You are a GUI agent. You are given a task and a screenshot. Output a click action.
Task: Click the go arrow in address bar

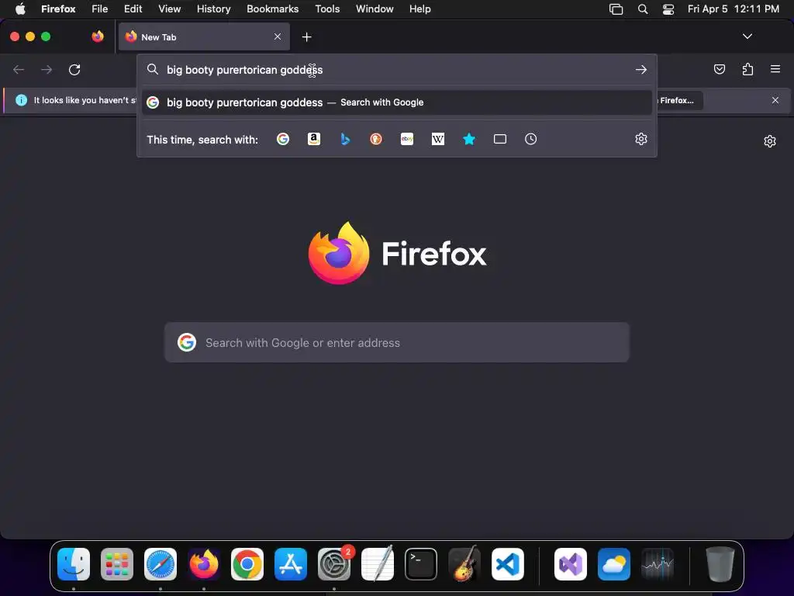pos(641,69)
